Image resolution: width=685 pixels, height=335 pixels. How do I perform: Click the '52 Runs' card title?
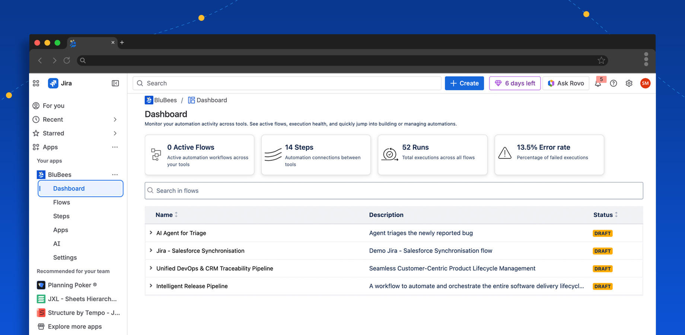pos(415,147)
